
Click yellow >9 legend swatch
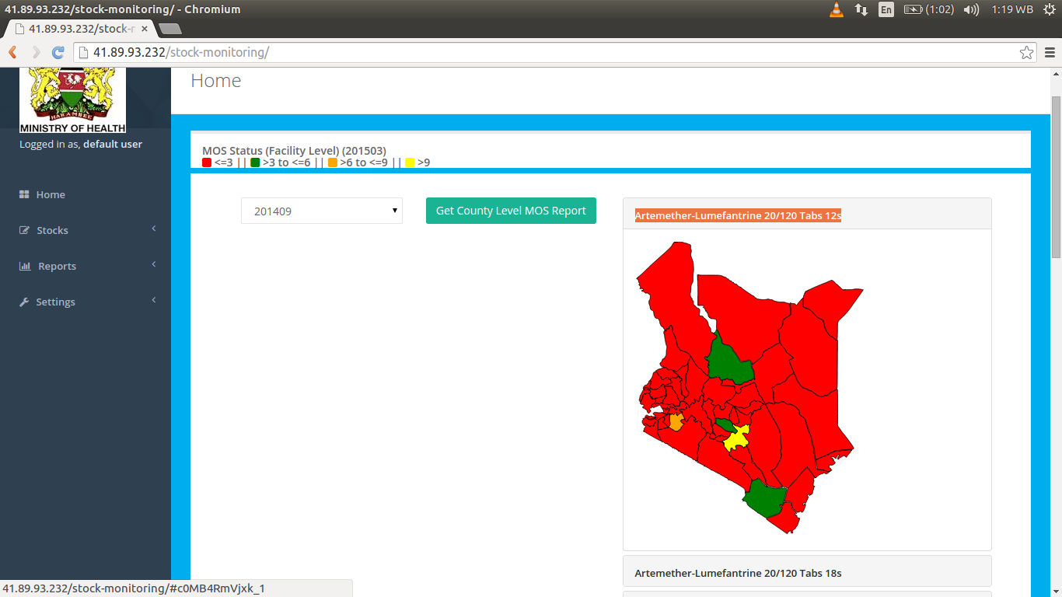[410, 162]
